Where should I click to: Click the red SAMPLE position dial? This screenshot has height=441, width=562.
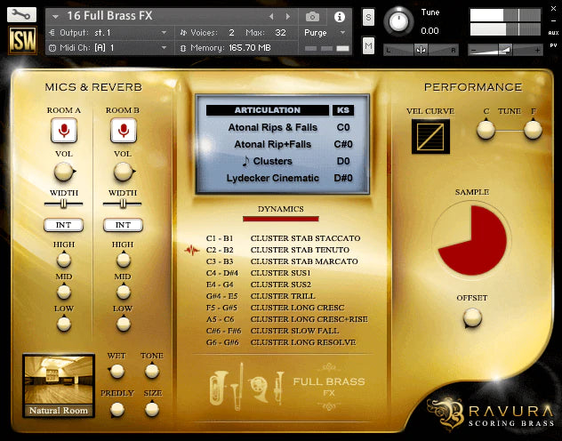pyautogui.click(x=472, y=240)
